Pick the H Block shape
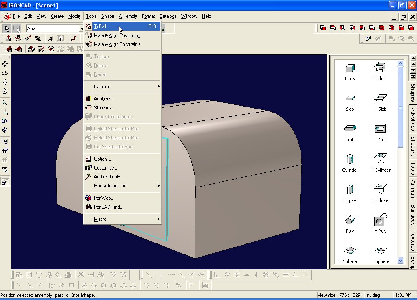 [381, 72]
